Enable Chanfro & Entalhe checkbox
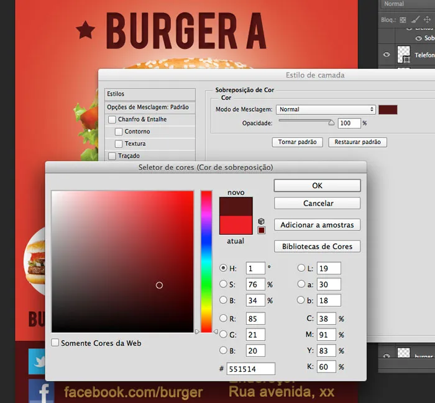The image size is (435, 403). pyautogui.click(x=112, y=119)
